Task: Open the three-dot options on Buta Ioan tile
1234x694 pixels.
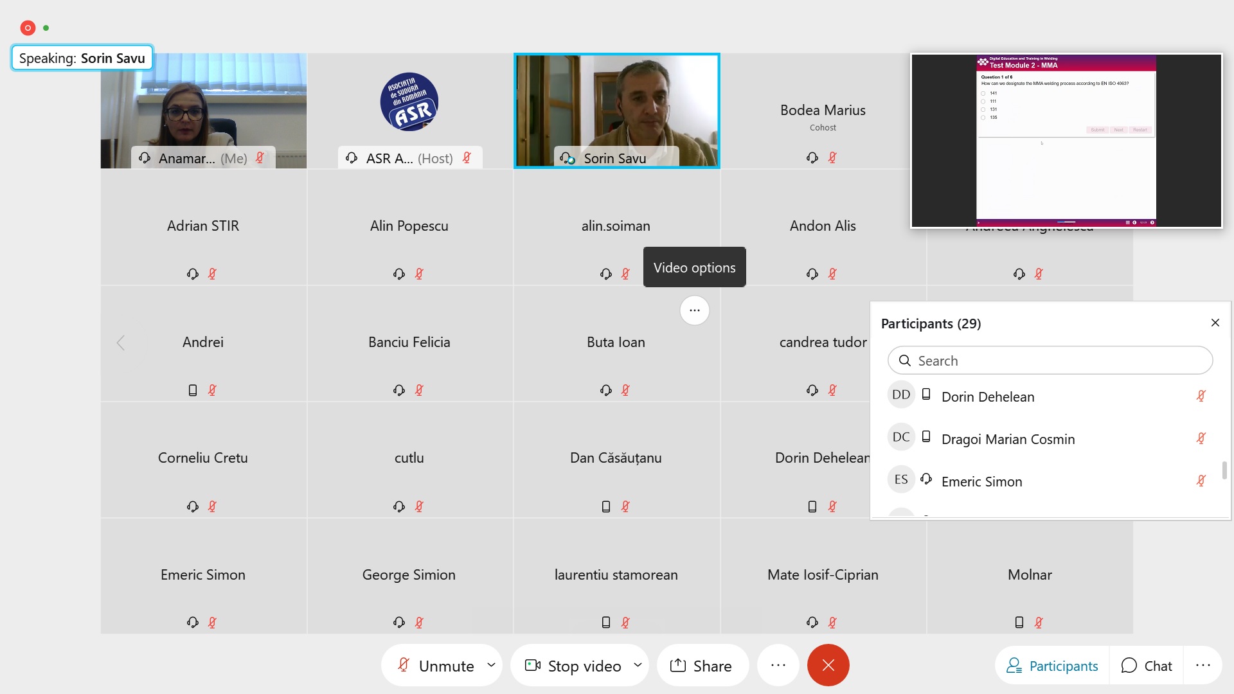Action: point(694,310)
